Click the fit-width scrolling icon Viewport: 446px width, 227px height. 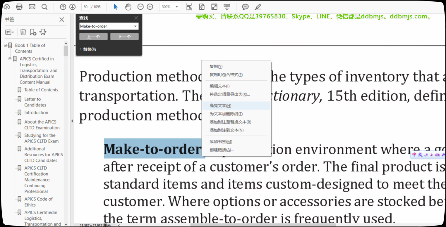pyautogui.click(x=189, y=7)
